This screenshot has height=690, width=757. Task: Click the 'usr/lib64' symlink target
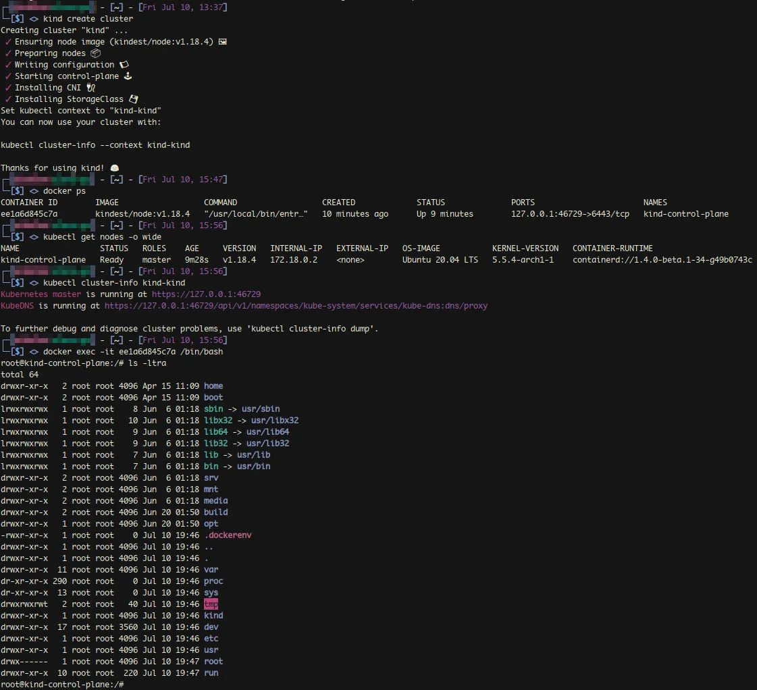point(267,432)
